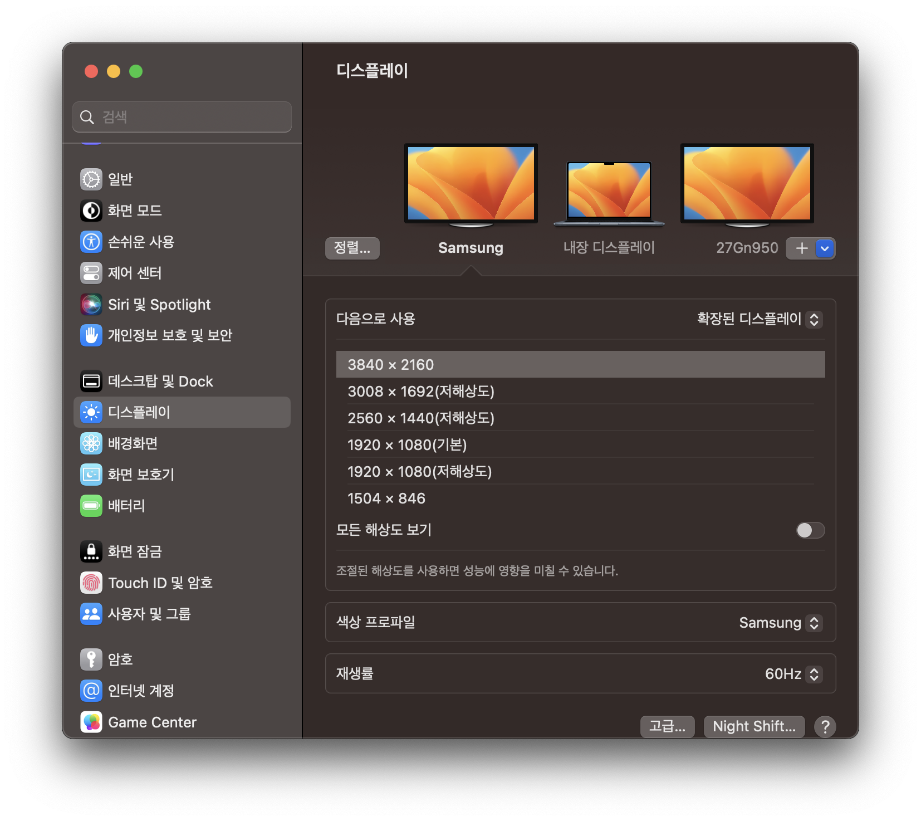Open Passwords key icon (암호)
Screen dimensions: 921x821
91,659
